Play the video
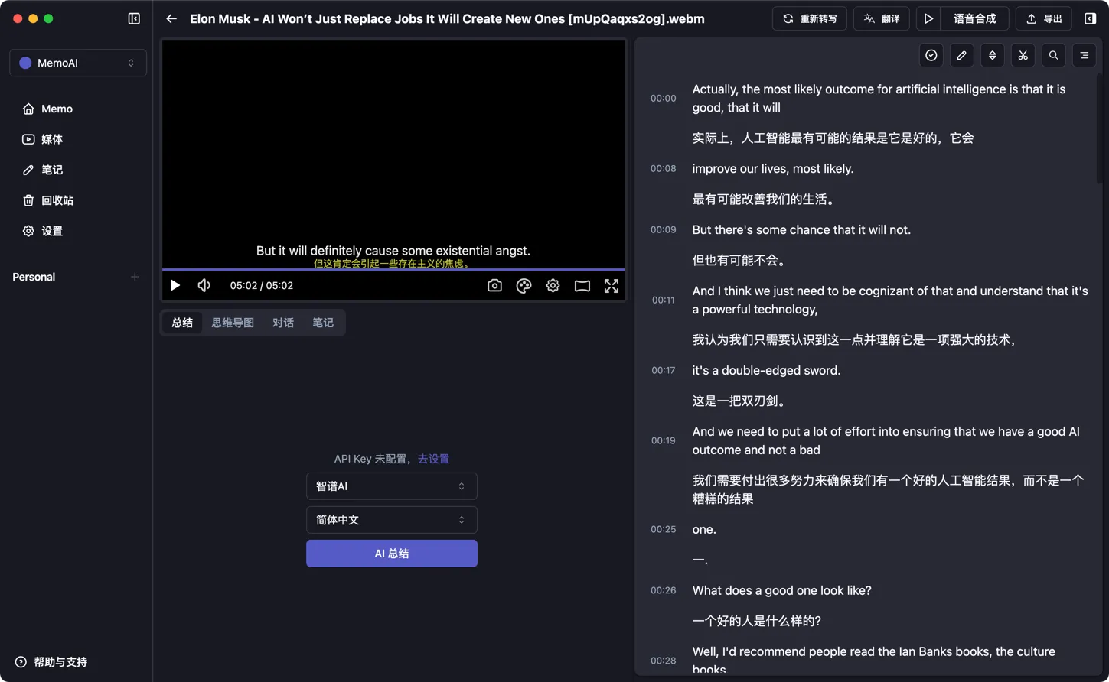Screen dimensions: 1109x682 175,285
